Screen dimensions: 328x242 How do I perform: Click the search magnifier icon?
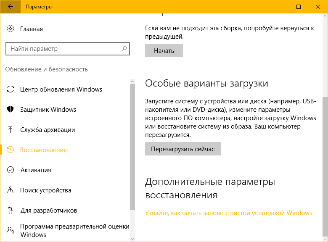124,49
